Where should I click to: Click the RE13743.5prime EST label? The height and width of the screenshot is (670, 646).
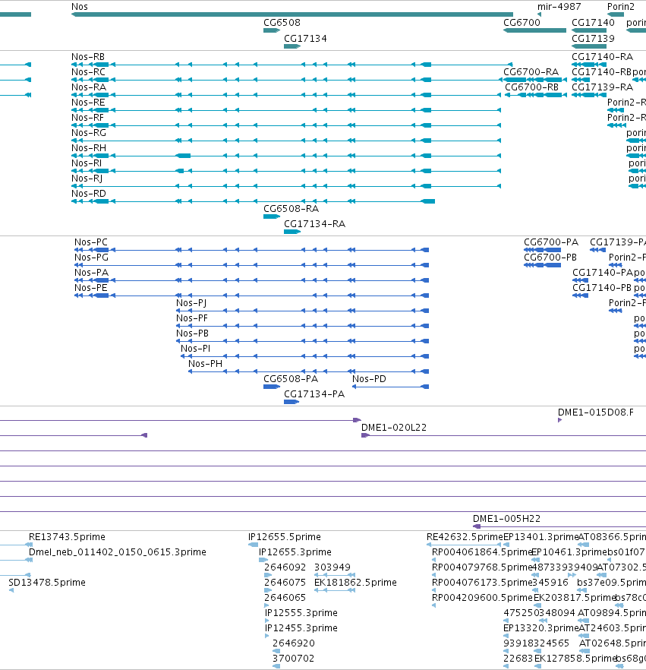(x=67, y=536)
